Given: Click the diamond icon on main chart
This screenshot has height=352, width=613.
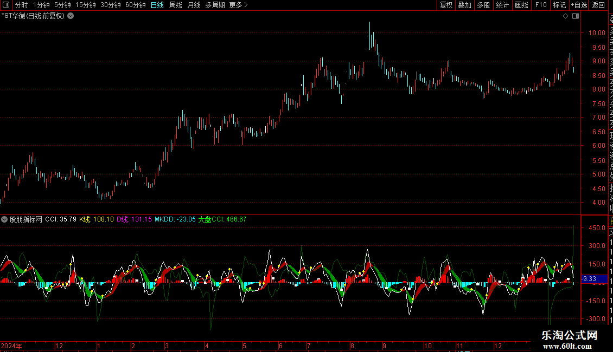Looking at the screenshot, I should click(565, 16).
